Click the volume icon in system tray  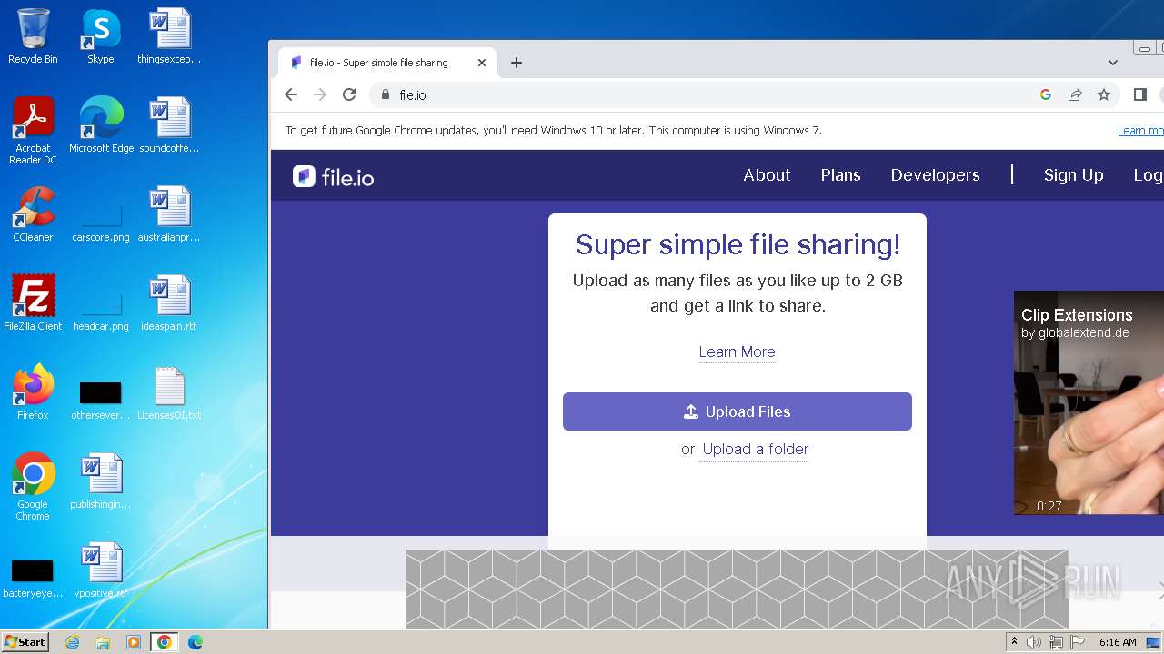(x=1034, y=642)
